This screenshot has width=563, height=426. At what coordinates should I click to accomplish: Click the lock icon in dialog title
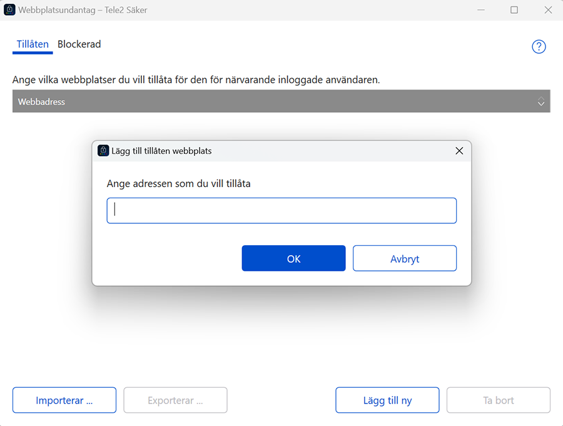103,151
